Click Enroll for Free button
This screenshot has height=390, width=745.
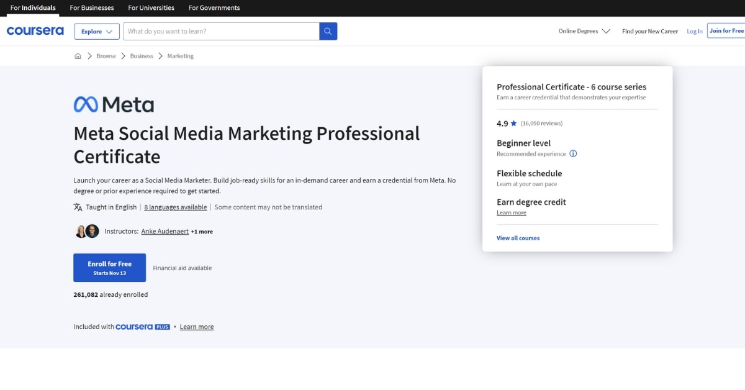(x=109, y=268)
